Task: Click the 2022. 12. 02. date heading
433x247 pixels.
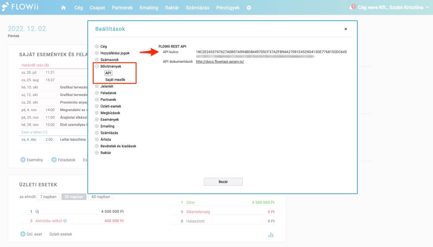Action: [27, 29]
